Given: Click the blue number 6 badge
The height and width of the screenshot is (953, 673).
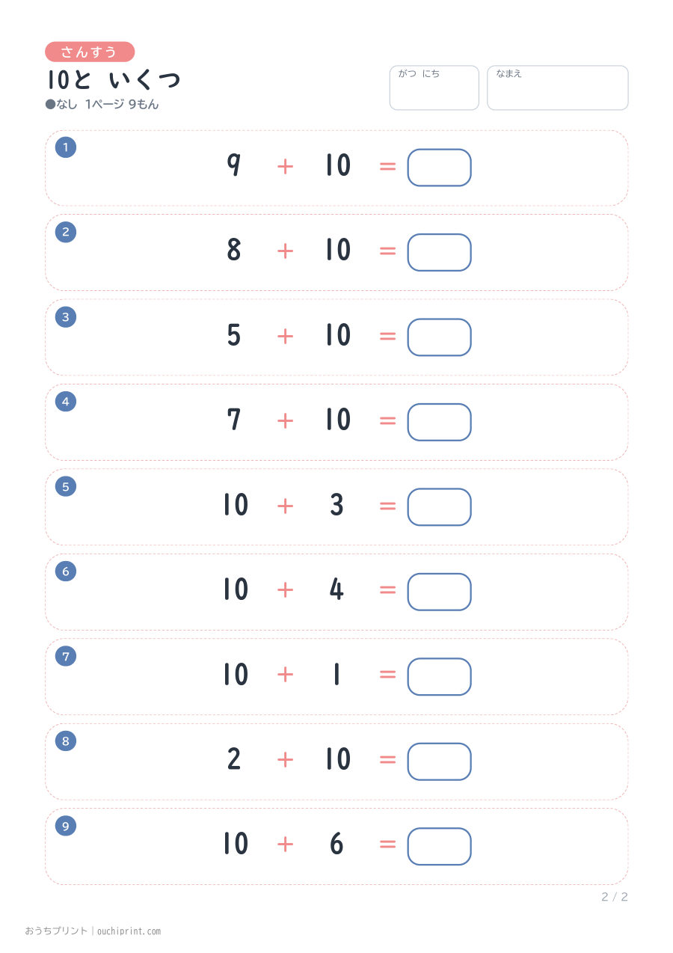Looking at the screenshot, I should [66, 572].
